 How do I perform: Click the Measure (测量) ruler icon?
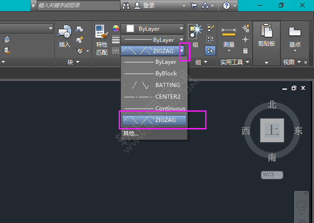228,32
